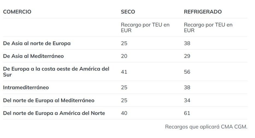Select 'De Europa a la costa oeste' row label
This screenshot has height=138, width=255.
click(x=56, y=72)
